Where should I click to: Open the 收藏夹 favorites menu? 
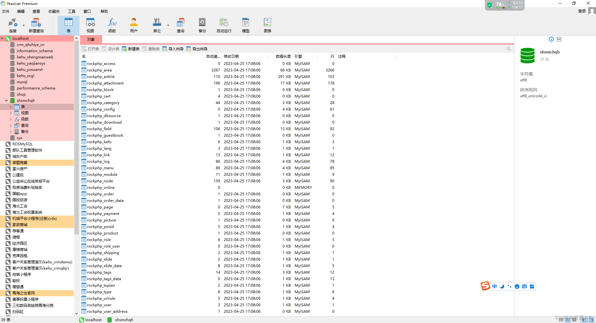coord(54,11)
